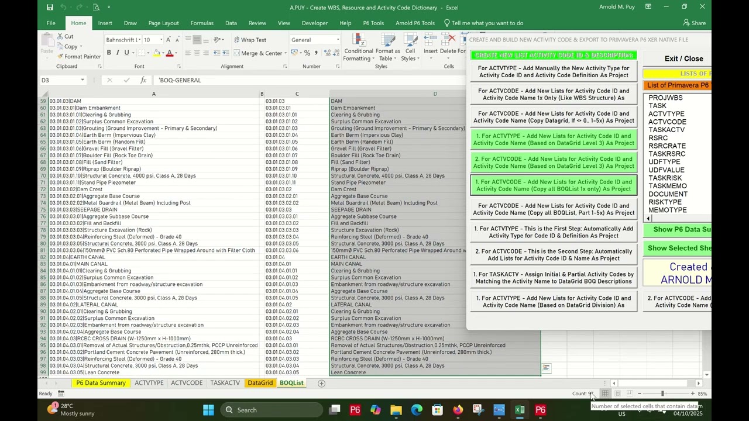
Task: Open Cell Styles dropdown
Action: coord(410,47)
